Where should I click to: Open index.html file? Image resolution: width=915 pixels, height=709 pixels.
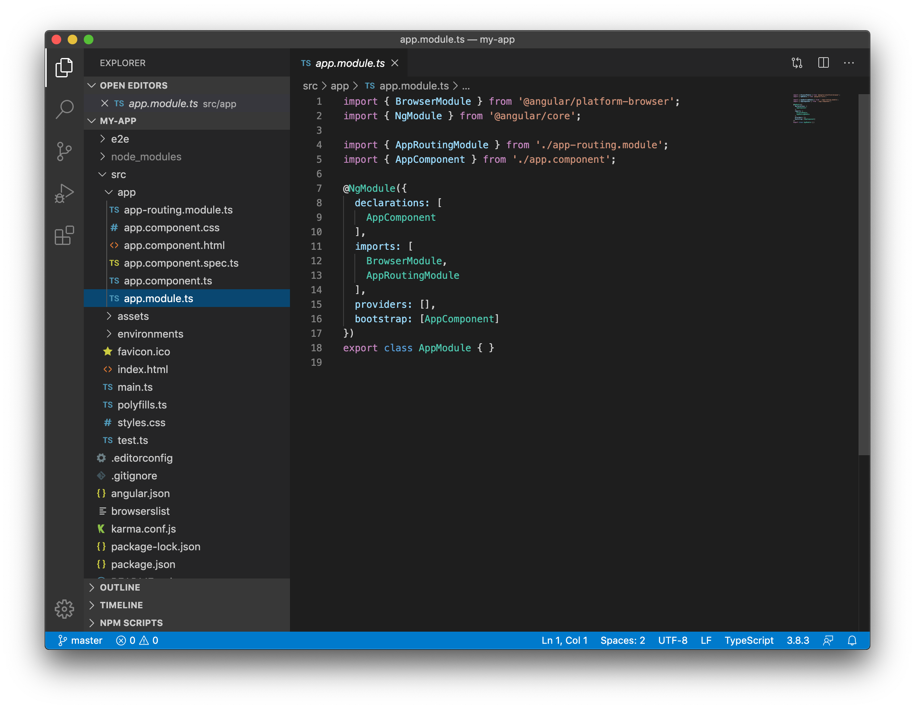point(187,369)
